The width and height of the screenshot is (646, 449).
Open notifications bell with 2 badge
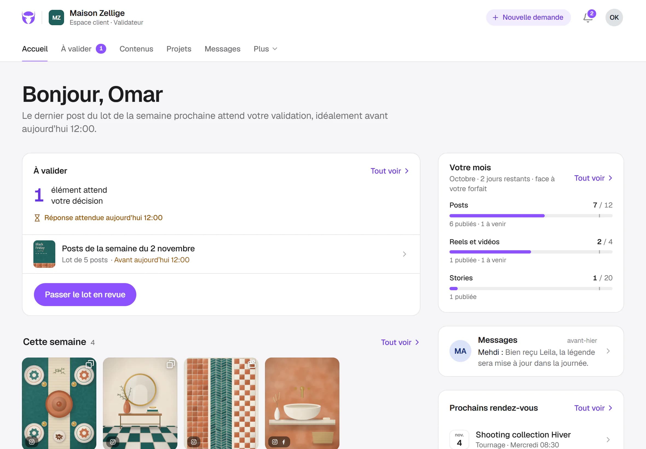pos(589,18)
